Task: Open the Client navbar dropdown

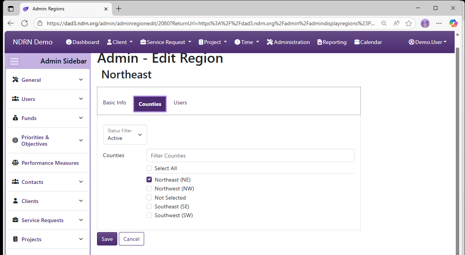Action: tap(120, 42)
